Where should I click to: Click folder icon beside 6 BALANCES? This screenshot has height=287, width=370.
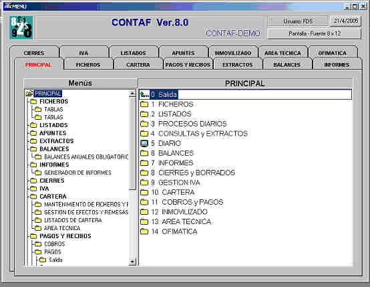pyautogui.click(x=144, y=153)
